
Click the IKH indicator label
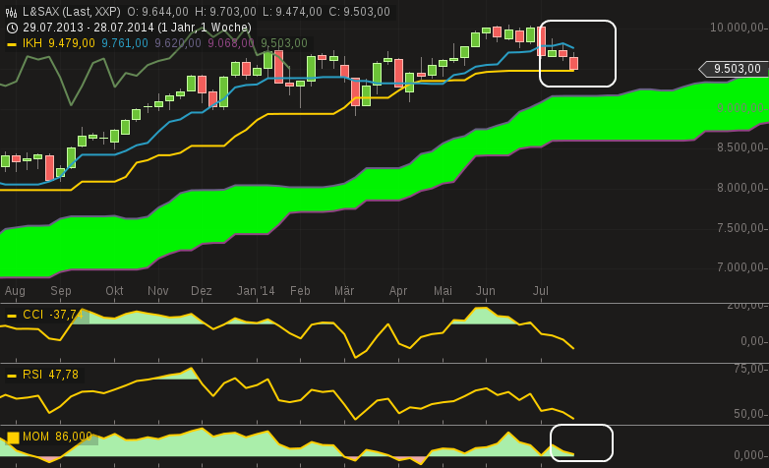[x=32, y=43]
